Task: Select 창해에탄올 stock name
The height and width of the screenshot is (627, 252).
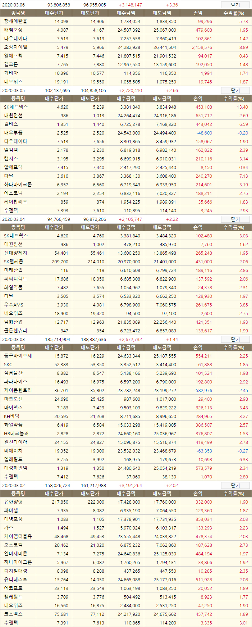Action: (x=15, y=21)
